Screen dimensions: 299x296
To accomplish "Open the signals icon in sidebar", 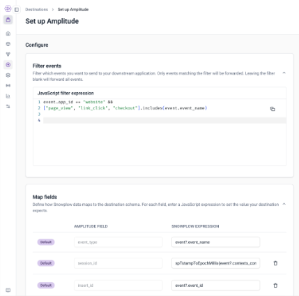I will point(8,85).
